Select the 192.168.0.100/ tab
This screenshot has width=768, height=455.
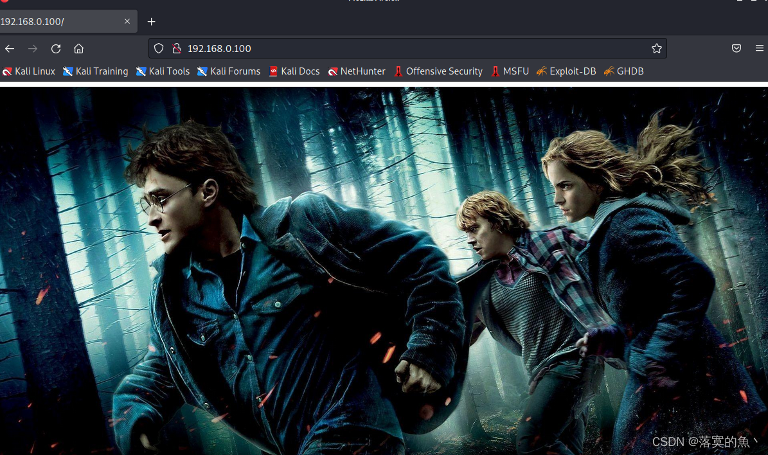[67, 22]
